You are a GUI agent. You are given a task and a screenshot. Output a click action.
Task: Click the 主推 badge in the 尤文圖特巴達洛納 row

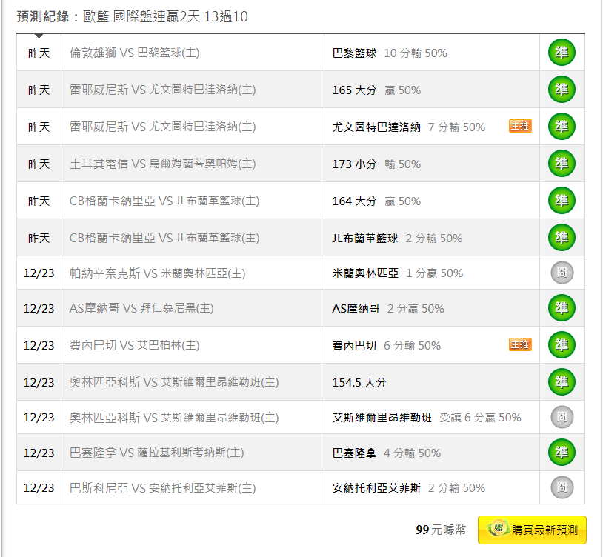(520, 126)
